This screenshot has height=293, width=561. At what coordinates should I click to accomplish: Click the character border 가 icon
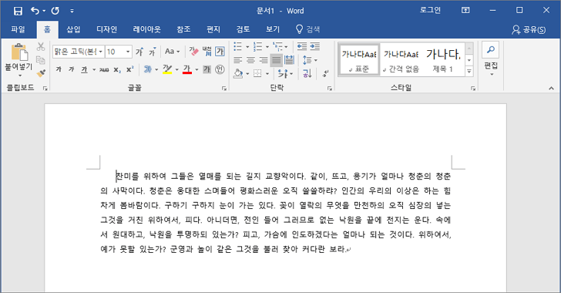tap(220, 52)
